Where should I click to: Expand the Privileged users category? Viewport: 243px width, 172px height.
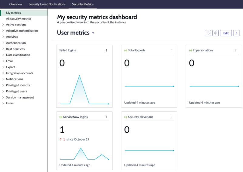pos(3,91)
